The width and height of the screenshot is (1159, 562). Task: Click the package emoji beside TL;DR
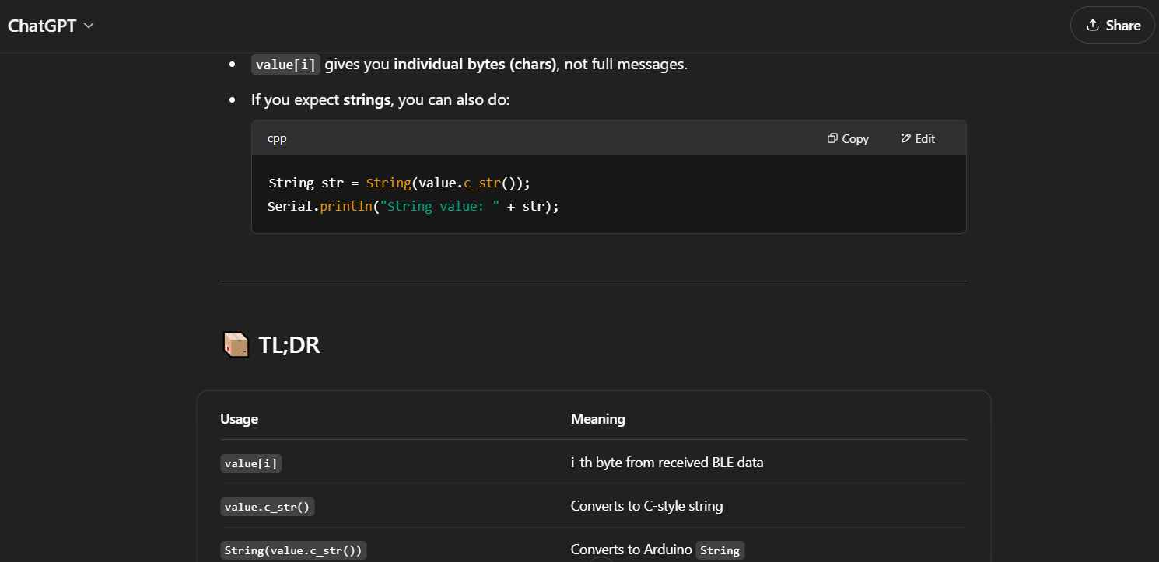(236, 344)
